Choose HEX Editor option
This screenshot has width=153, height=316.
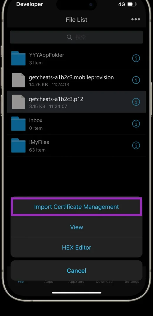77,248
